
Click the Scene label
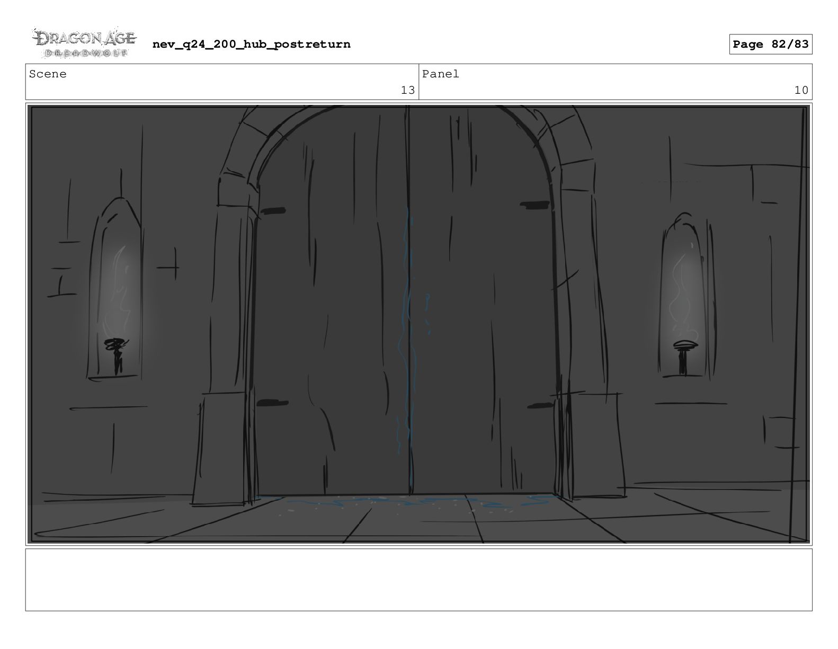pyautogui.click(x=48, y=74)
